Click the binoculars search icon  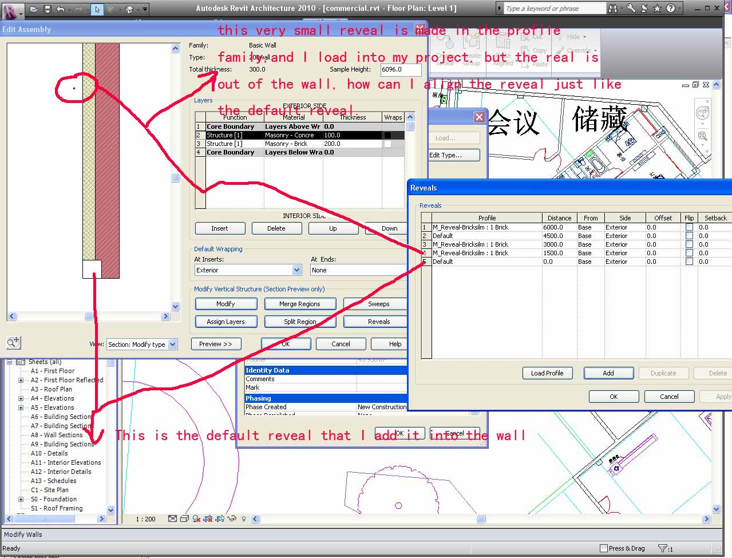[x=613, y=9]
